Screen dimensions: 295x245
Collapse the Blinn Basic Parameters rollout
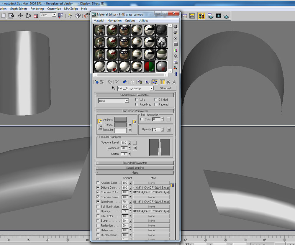(x=135, y=111)
